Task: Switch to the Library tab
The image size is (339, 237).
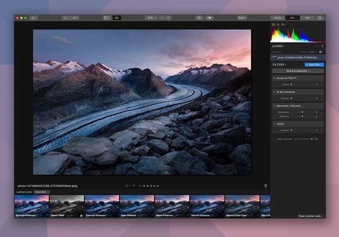Action: click(278, 18)
